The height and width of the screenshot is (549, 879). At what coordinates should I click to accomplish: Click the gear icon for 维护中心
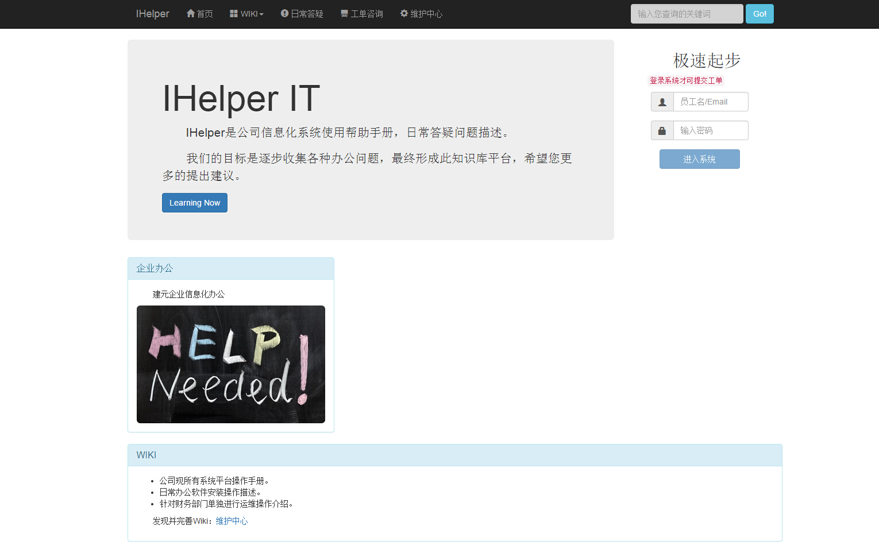click(404, 13)
